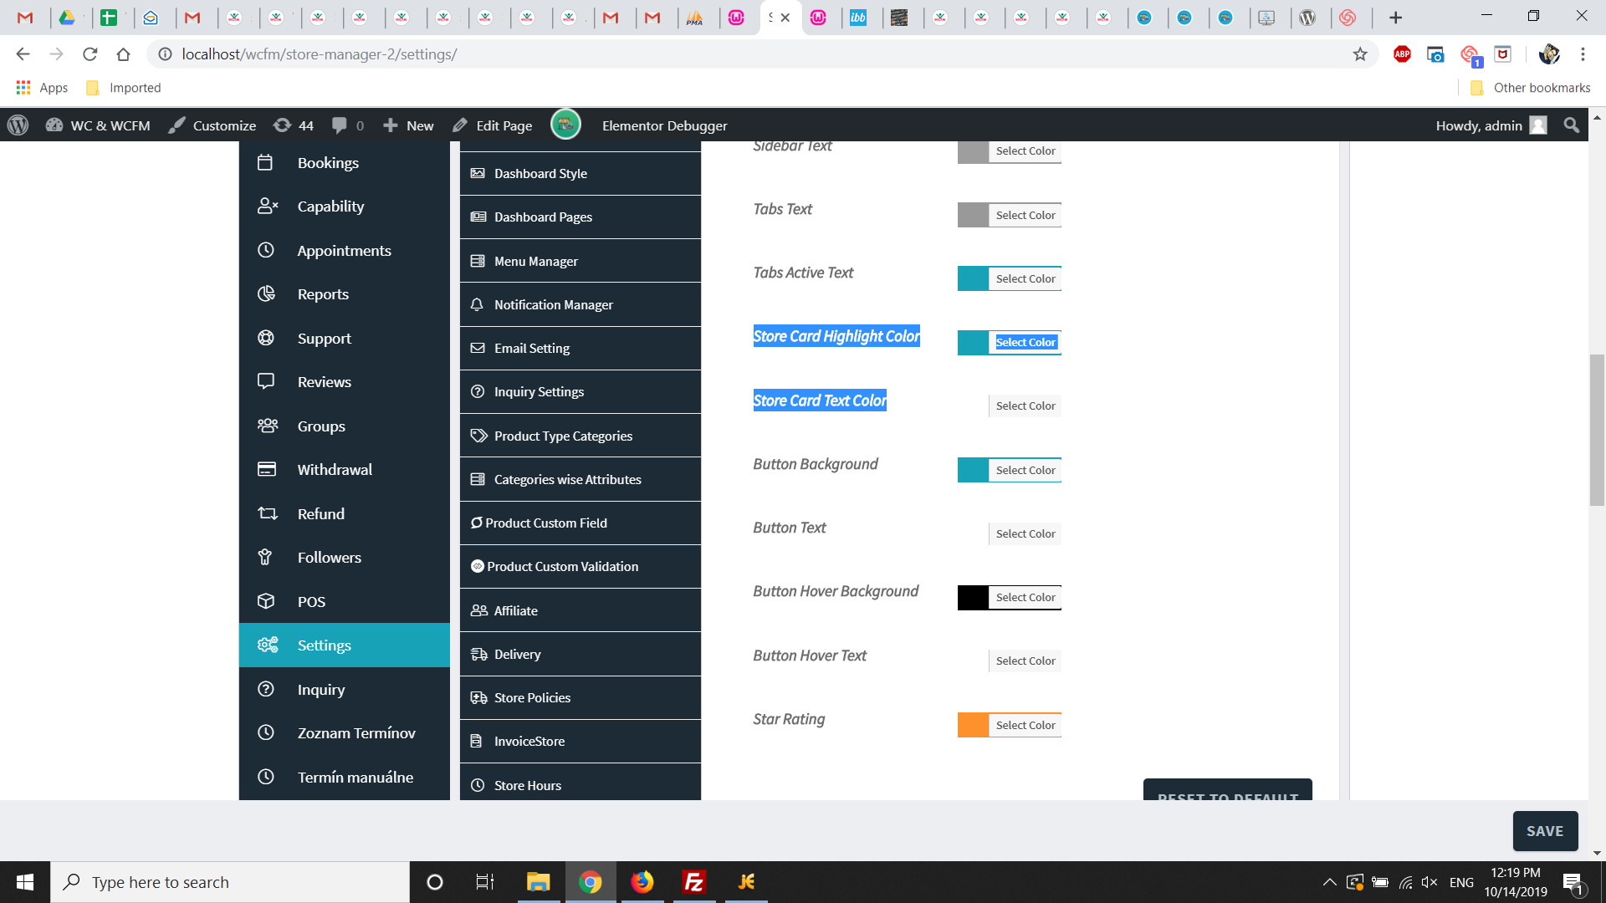Open the Chrome menu three-dots icon

(1583, 54)
